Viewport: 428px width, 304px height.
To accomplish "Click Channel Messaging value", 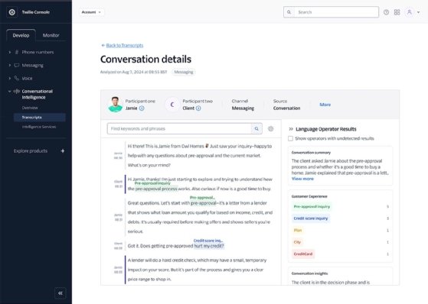I will (x=243, y=108).
